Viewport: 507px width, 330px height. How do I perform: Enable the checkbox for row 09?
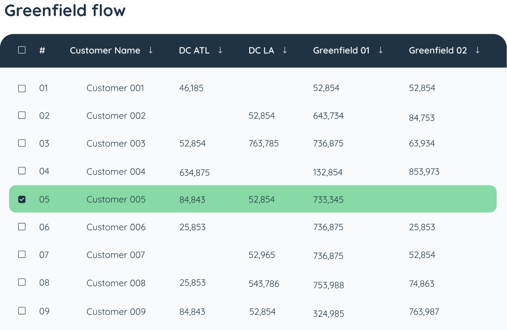(22, 311)
